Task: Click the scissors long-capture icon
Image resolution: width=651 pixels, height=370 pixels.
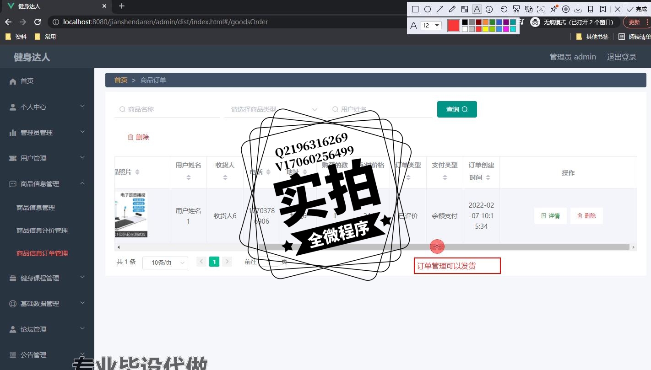Action: click(x=516, y=9)
